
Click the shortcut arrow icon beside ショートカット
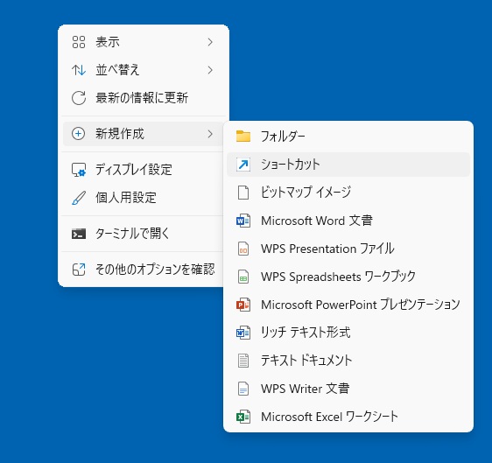point(243,165)
